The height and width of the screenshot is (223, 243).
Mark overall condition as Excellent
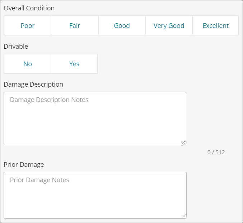click(x=215, y=26)
